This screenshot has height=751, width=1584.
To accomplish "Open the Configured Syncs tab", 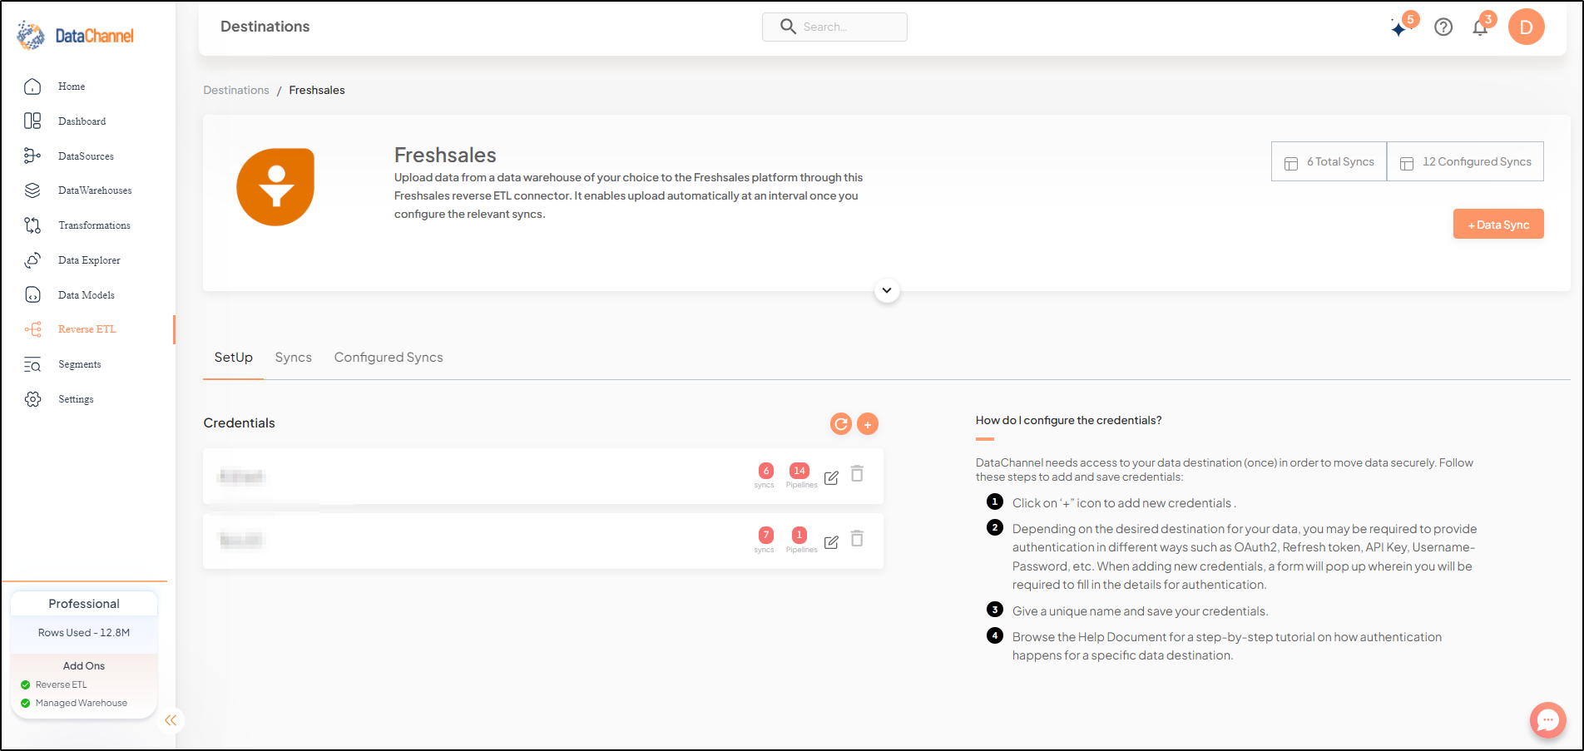I will [389, 358].
